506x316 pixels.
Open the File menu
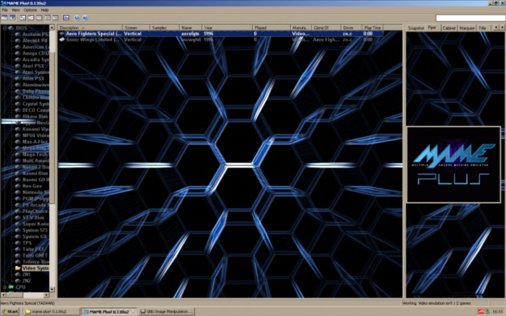[5, 10]
